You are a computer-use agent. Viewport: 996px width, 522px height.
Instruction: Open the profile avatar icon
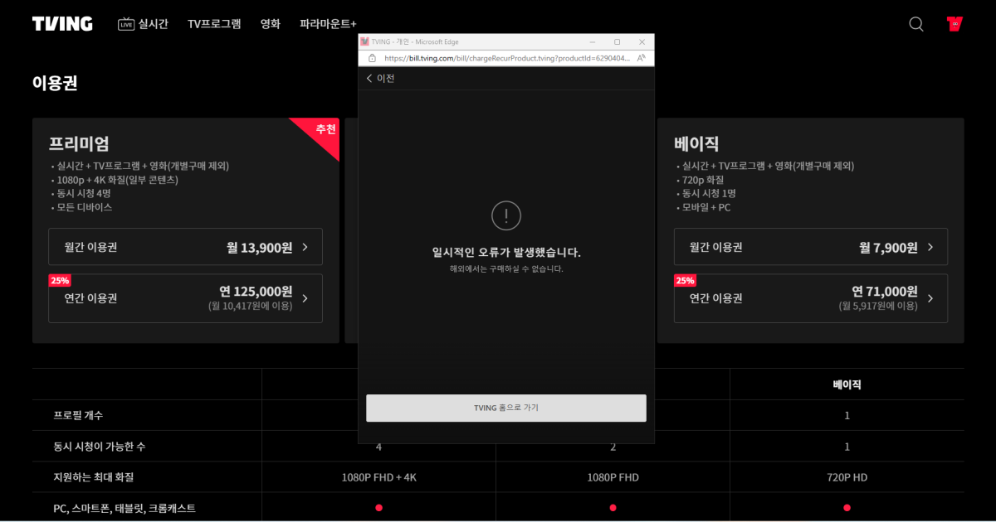[x=954, y=24]
